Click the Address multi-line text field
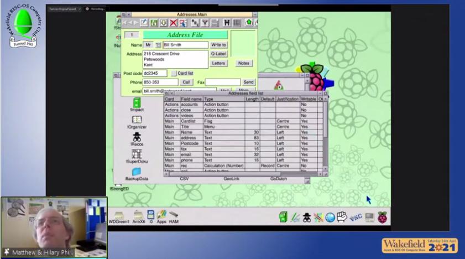The height and width of the screenshot is (259, 465). (176, 59)
